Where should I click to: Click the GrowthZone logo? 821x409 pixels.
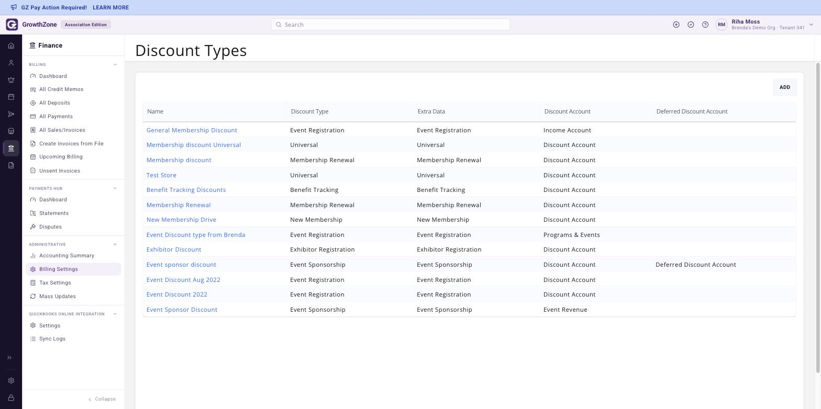[12, 25]
